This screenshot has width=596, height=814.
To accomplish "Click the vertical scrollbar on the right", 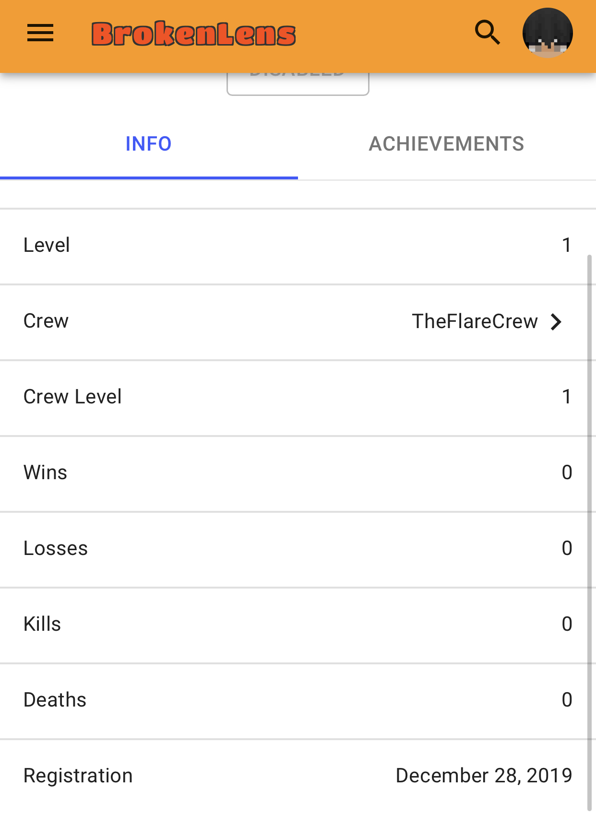I will pyautogui.click(x=589, y=532).
